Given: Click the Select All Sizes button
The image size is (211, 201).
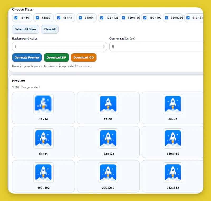Looking at the screenshot, I should (26, 29).
